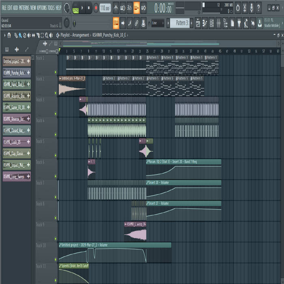
Task: Toggle Song mode button
Action: pos(76,8)
